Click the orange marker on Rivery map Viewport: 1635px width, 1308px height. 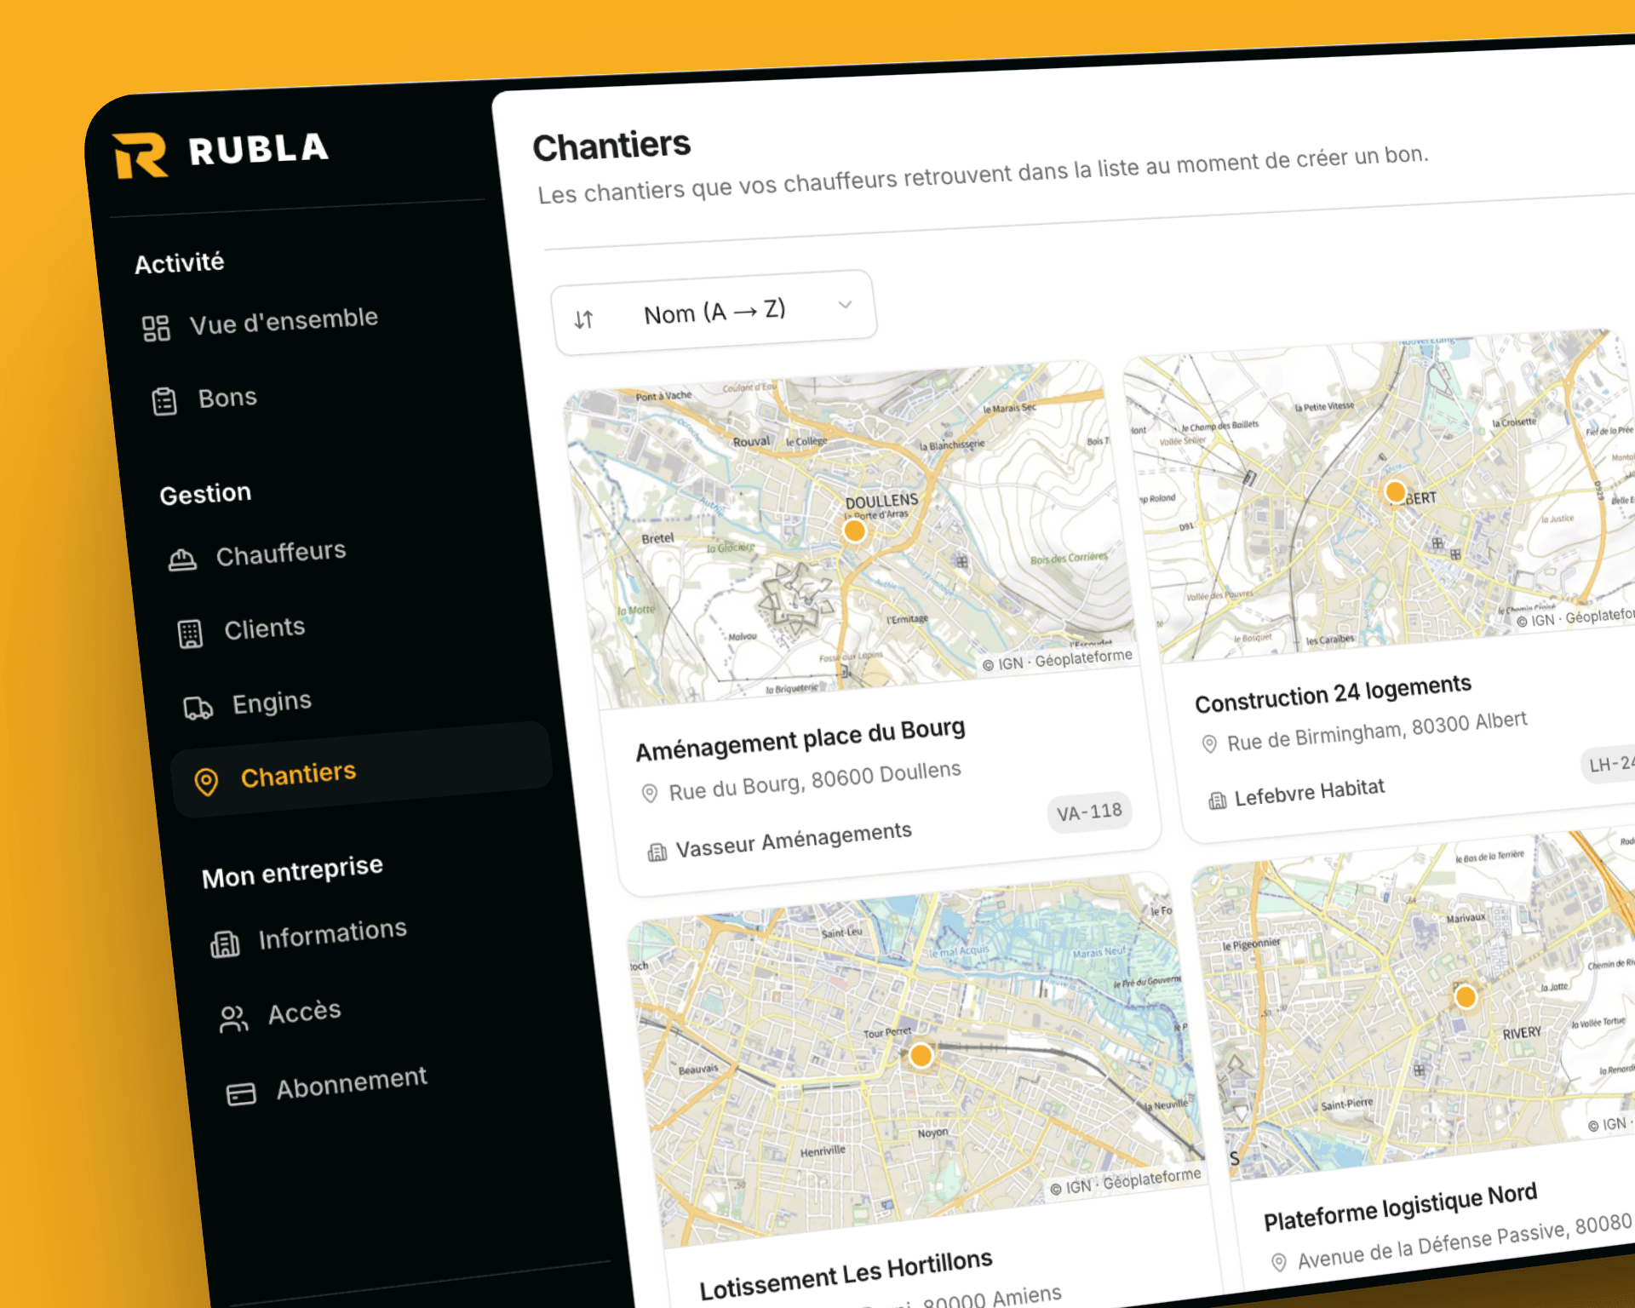(1466, 996)
